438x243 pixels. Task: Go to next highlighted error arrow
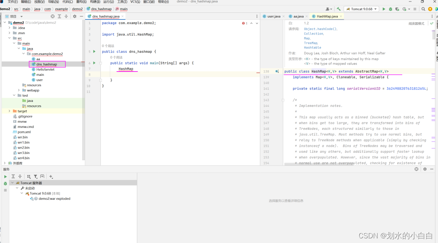pyautogui.click(x=257, y=23)
